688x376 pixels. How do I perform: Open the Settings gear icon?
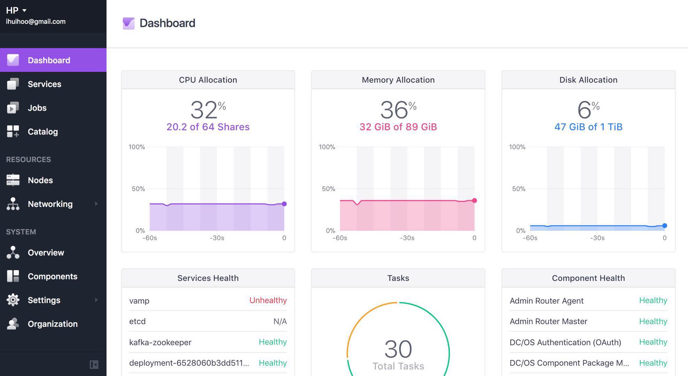(13, 300)
